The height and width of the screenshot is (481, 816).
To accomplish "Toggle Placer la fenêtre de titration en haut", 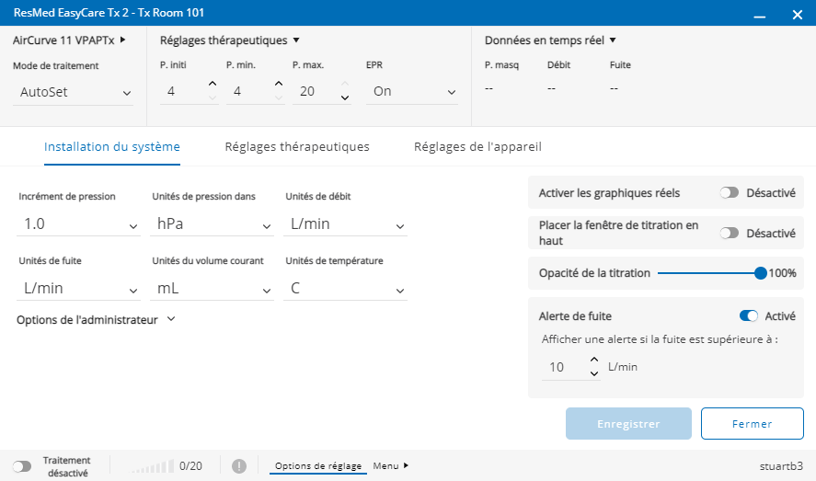I will pos(730,233).
